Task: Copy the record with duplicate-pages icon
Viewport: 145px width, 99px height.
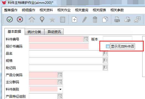Action: tap(105, 19)
